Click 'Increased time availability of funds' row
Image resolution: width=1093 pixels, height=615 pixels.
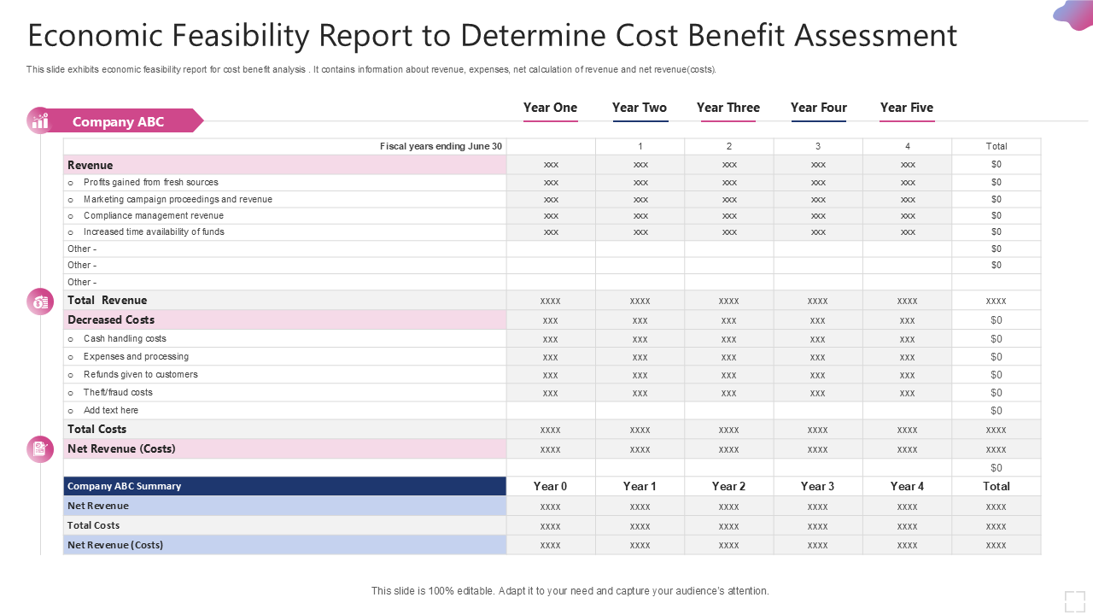[x=285, y=231]
